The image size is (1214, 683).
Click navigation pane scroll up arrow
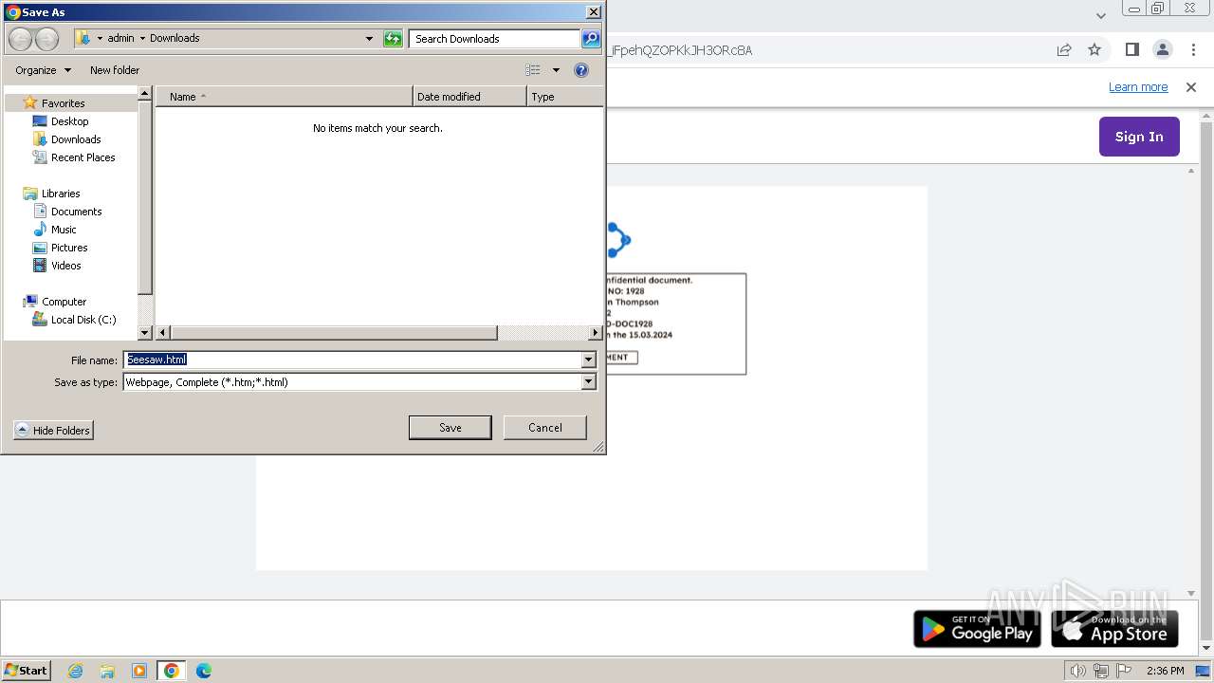pos(145,94)
